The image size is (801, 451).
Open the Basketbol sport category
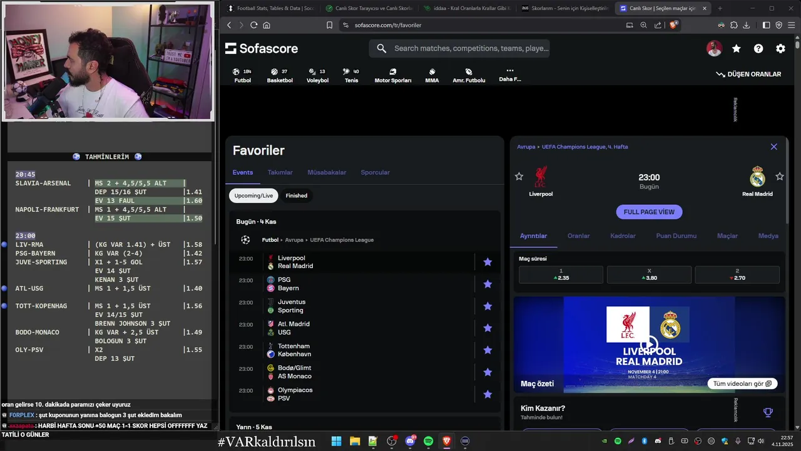pyautogui.click(x=280, y=76)
